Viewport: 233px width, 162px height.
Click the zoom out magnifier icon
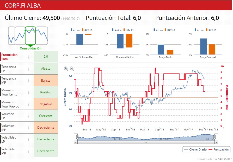pyautogui.click(x=72, y=69)
